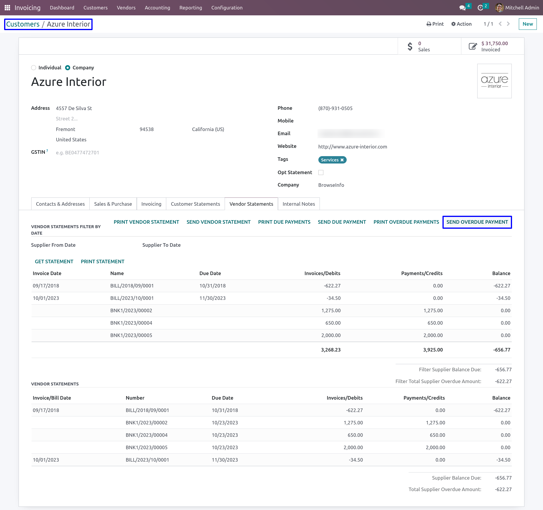Open the Configuration menu
The width and height of the screenshot is (543, 510).
pyautogui.click(x=227, y=8)
